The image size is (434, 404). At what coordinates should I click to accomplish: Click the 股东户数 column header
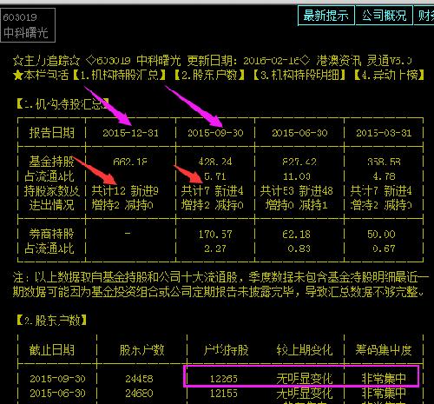[x=141, y=350]
